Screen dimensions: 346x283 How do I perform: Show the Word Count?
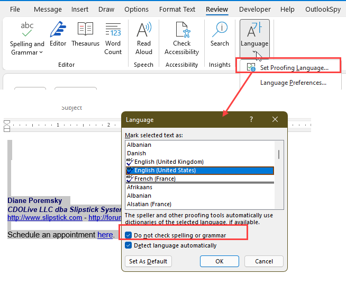113,38
